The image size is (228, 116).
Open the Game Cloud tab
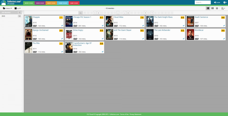(x=74, y=3)
